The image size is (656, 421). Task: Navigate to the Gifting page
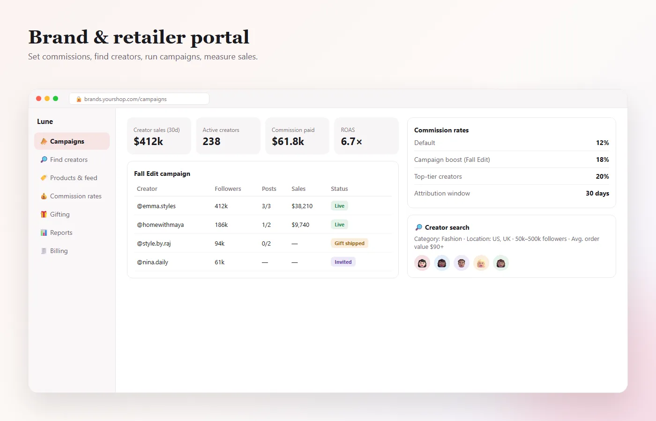(72, 214)
